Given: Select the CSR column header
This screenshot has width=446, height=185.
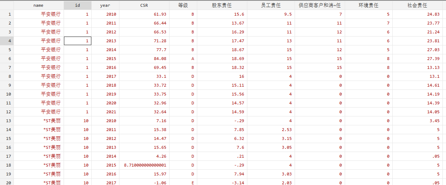Looking at the screenshot, I should coord(144,5).
